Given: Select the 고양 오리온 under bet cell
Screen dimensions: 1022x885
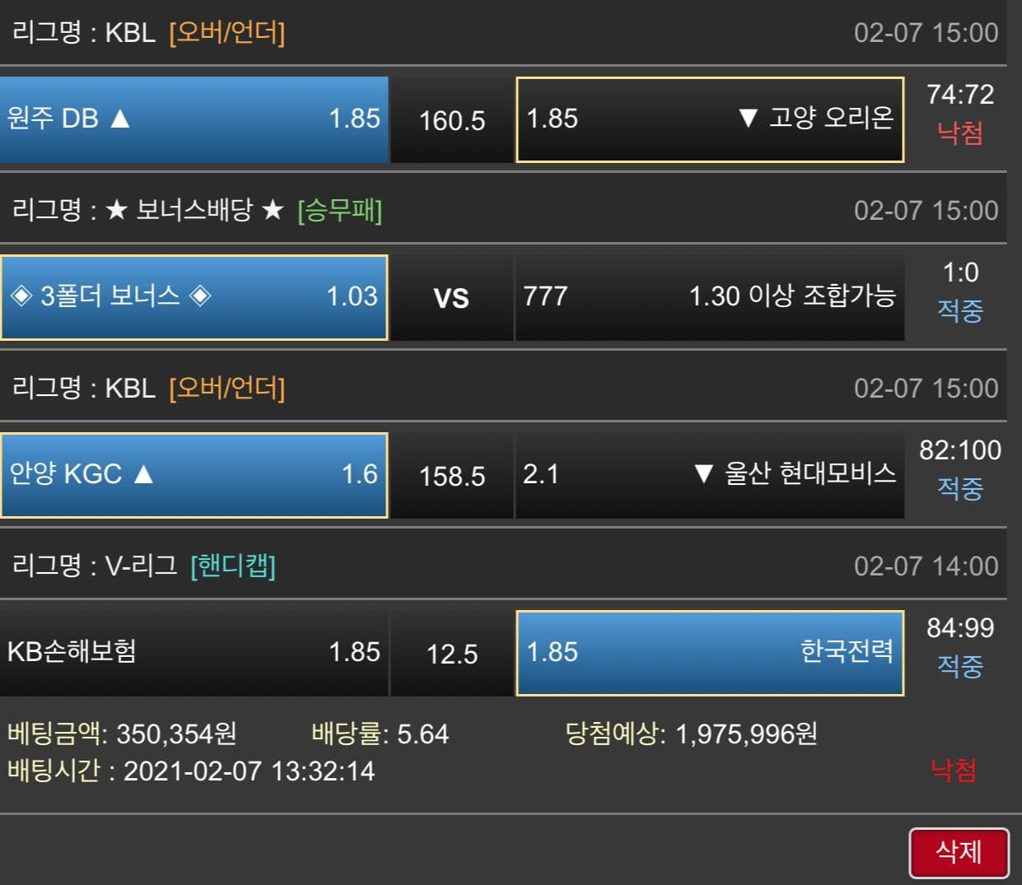Looking at the screenshot, I should click(710, 119).
